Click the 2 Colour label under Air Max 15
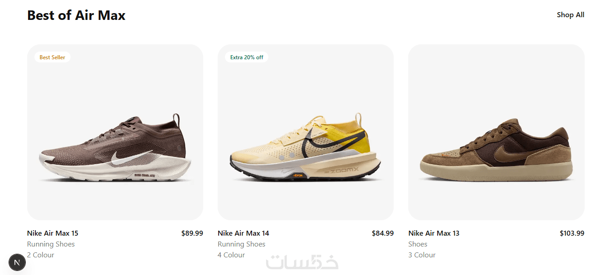The width and height of the screenshot is (605, 275). tap(41, 255)
